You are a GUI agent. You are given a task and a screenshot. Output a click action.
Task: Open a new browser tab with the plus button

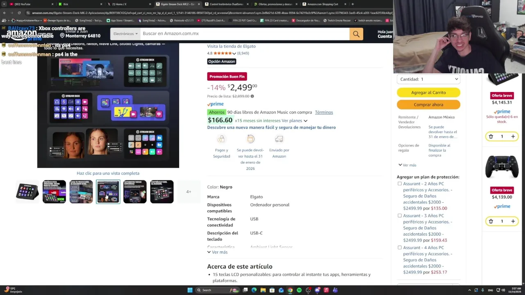[x=353, y=4]
